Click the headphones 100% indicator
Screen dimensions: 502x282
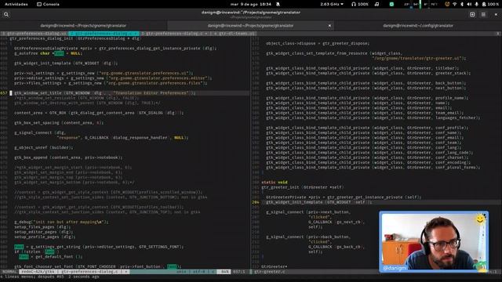pos(360,4)
